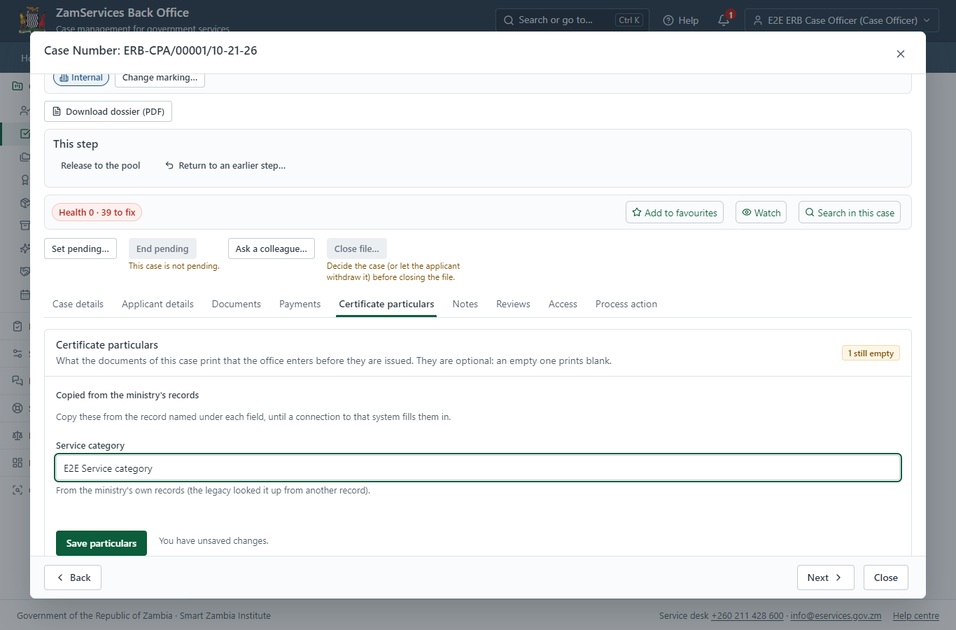This screenshot has height=630, width=956.
Task: Open the Help centre link
Action: 916,616
